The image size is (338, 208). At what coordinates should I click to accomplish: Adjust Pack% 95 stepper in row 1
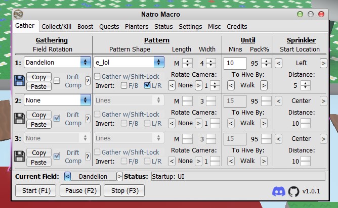coord(266,63)
